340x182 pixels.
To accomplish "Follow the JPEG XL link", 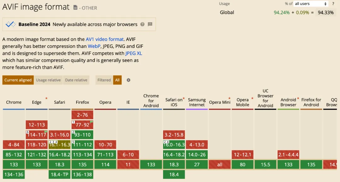I will tap(133, 53).
